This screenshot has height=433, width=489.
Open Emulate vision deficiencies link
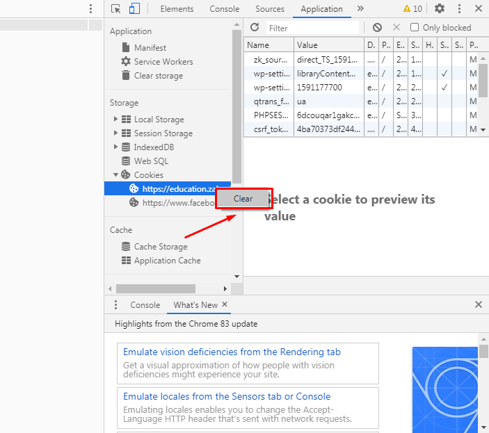(232, 352)
